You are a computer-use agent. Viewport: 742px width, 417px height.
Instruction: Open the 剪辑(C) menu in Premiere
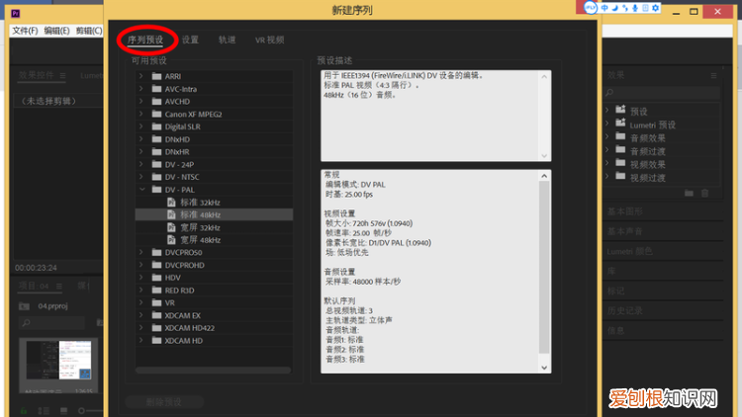pos(89,31)
